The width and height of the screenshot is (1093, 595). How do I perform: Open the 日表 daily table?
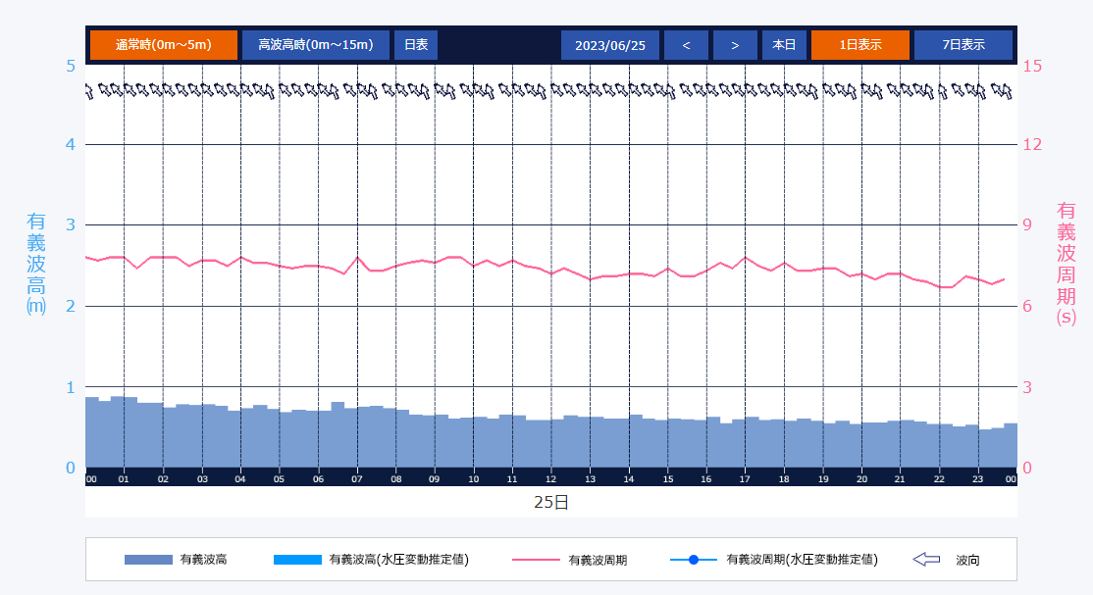click(416, 45)
